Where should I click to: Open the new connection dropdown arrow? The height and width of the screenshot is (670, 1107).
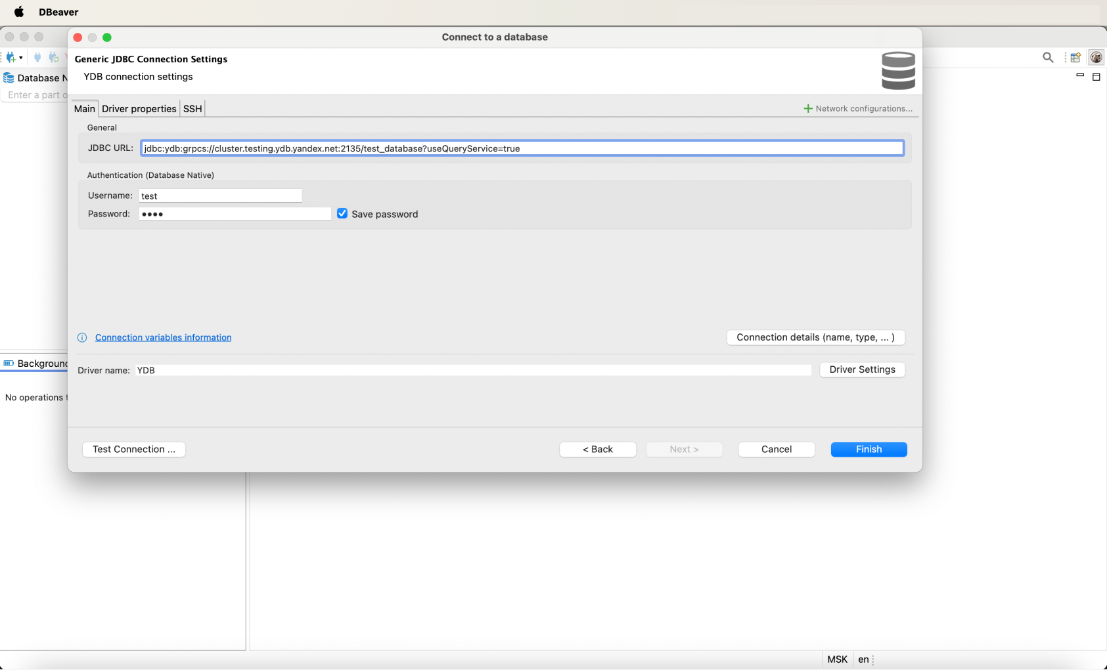(x=21, y=58)
